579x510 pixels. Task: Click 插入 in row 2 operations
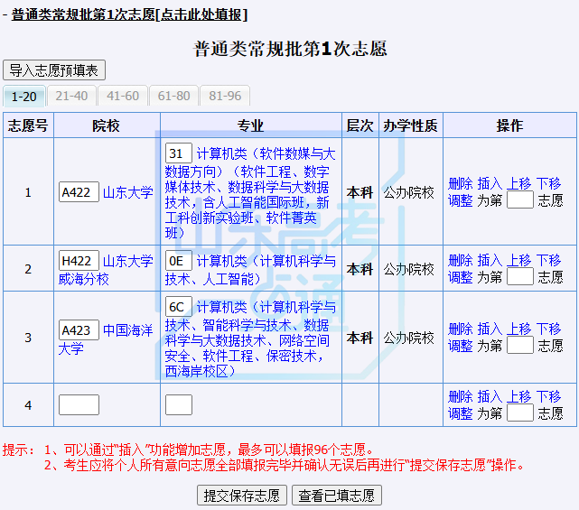(490, 260)
